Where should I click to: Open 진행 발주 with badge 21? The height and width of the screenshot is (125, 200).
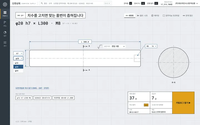tap(152, 3)
